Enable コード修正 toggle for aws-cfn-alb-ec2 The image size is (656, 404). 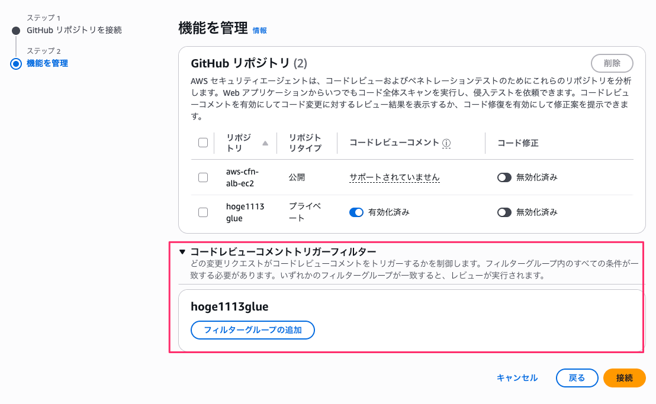[x=504, y=177]
